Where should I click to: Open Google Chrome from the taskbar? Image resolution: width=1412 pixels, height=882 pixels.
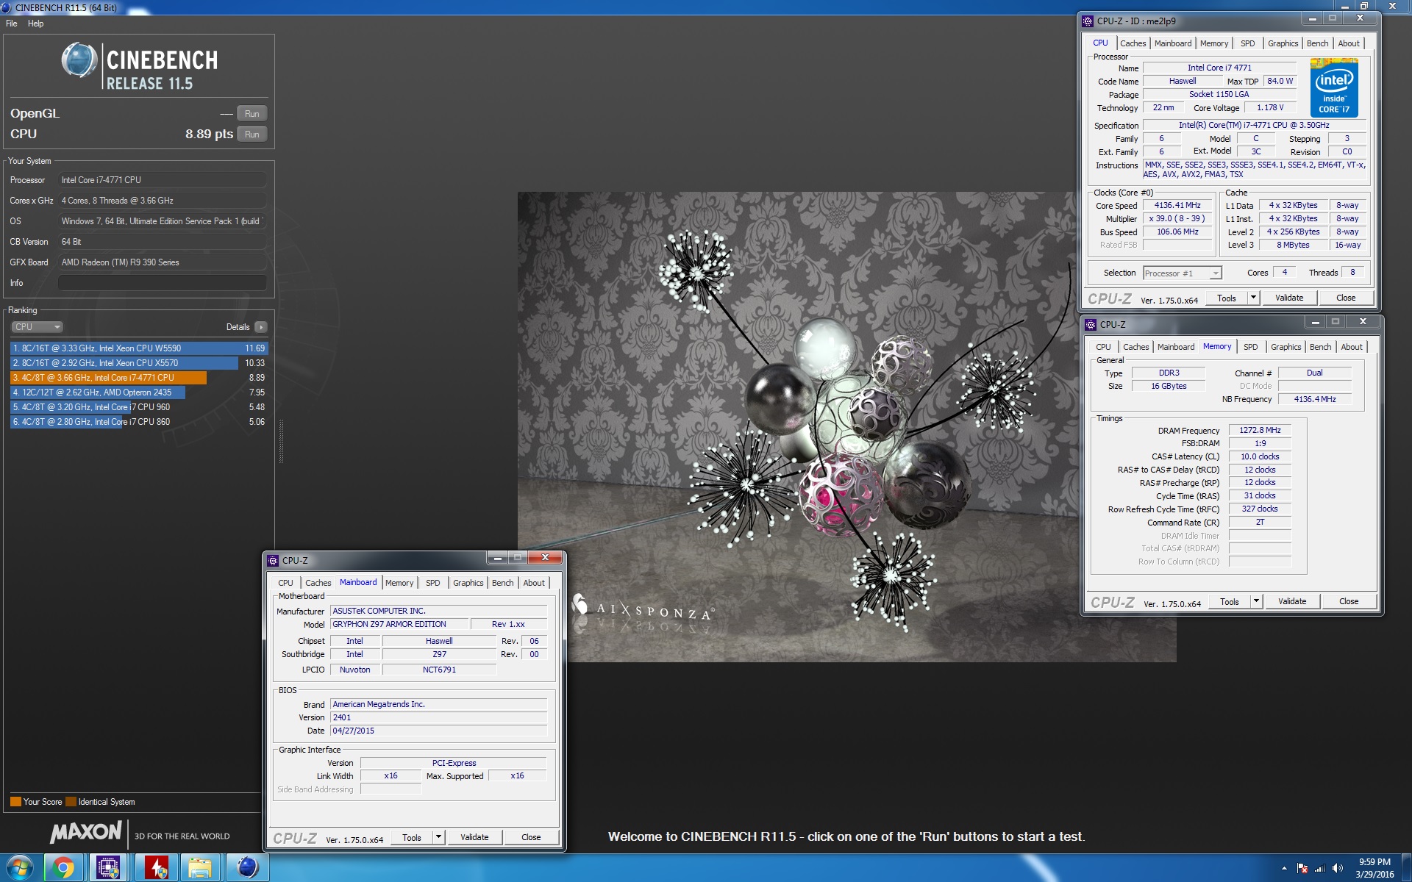(63, 868)
